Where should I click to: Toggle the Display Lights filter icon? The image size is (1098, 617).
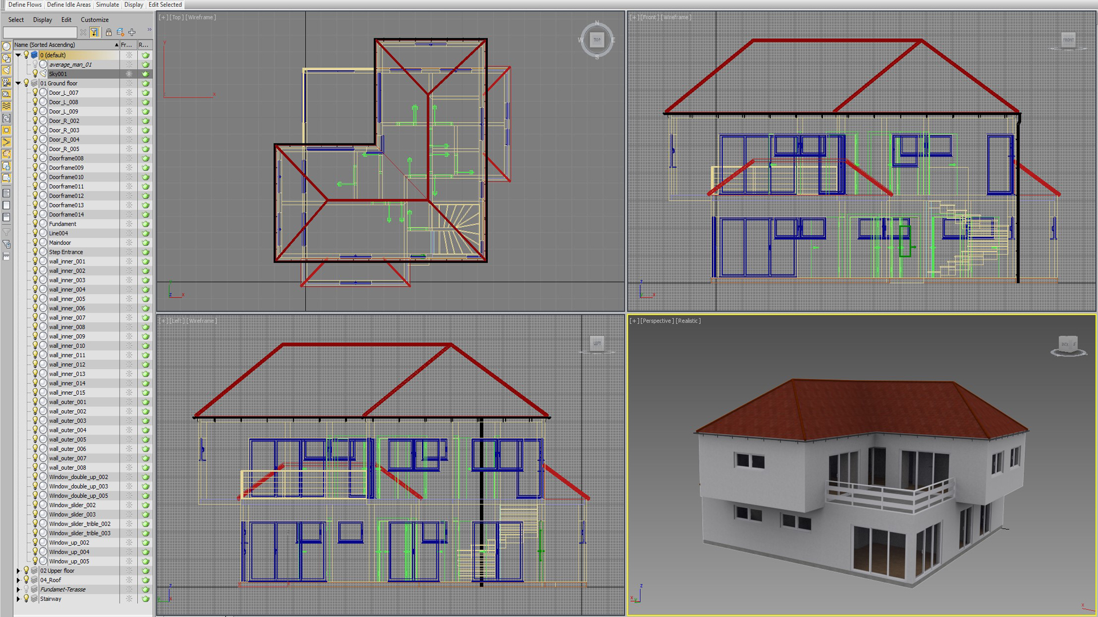point(6,70)
